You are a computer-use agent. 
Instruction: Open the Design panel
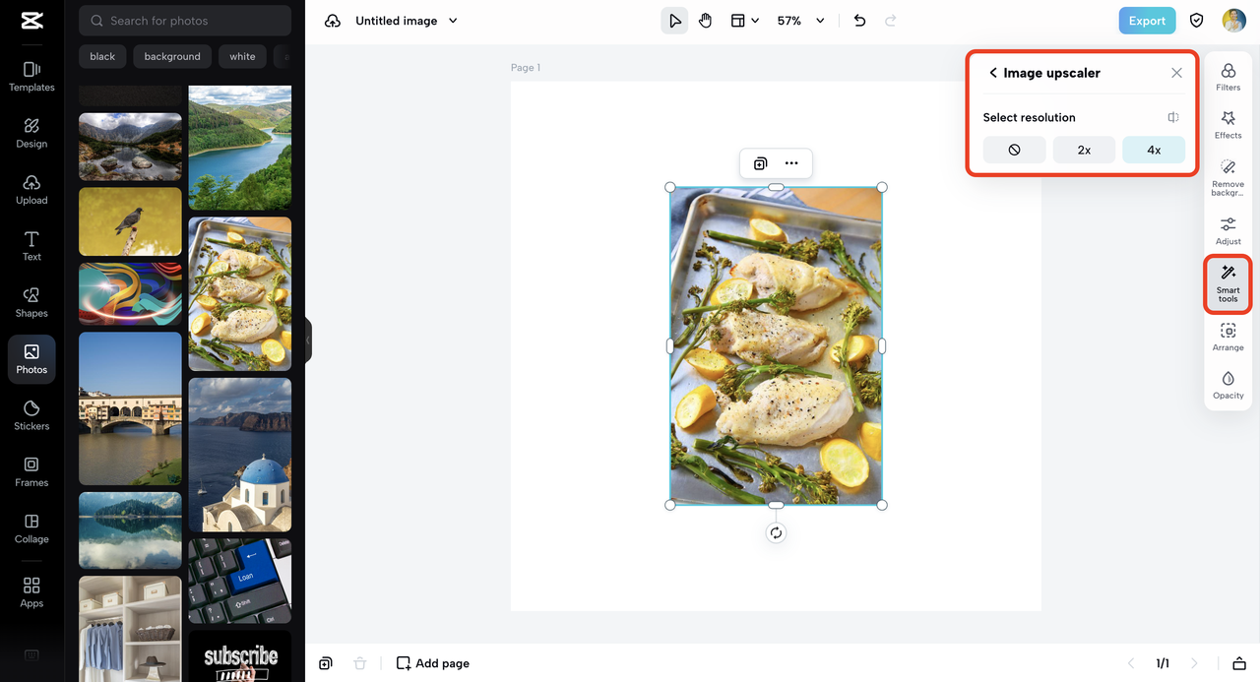(31, 133)
